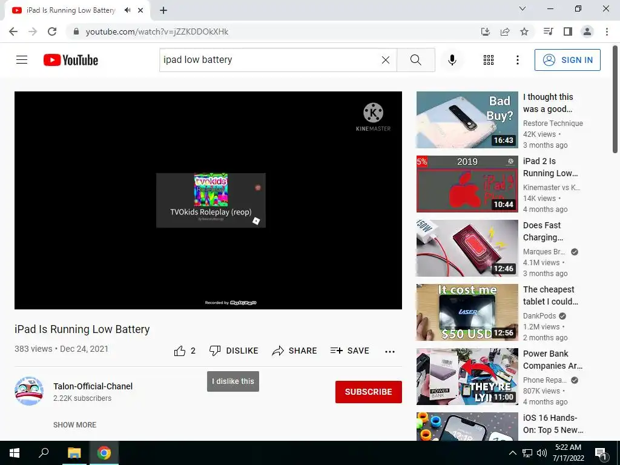The image size is (620, 465).
Task: Open Chrome profile avatar
Action: click(587, 31)
